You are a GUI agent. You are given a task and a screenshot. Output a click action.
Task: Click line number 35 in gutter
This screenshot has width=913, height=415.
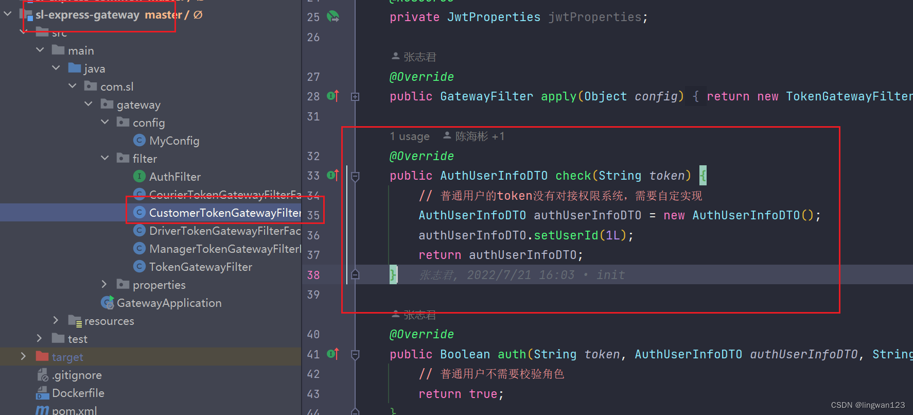pos(313,215)
